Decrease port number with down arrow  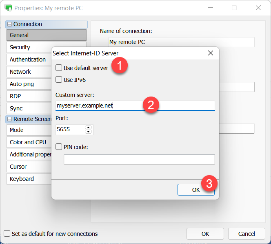(88, 132)
